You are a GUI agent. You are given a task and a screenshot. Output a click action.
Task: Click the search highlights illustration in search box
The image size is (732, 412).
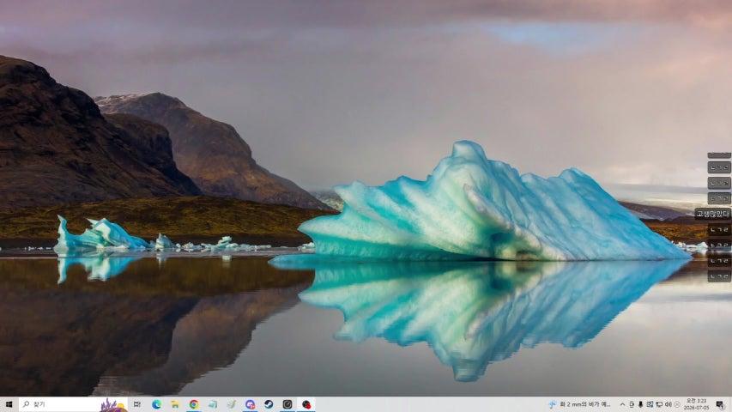[113, 405]
